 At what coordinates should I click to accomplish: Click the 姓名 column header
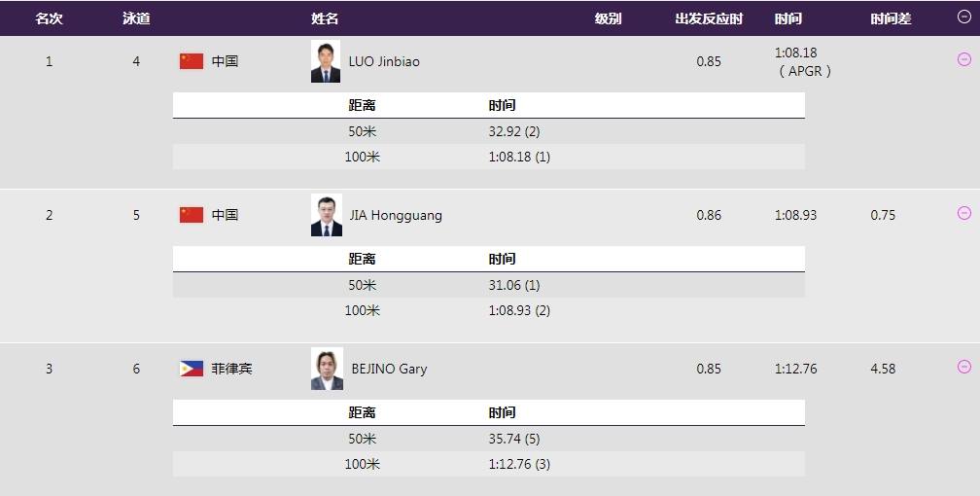pyautogui.click(x=325, y=18)
